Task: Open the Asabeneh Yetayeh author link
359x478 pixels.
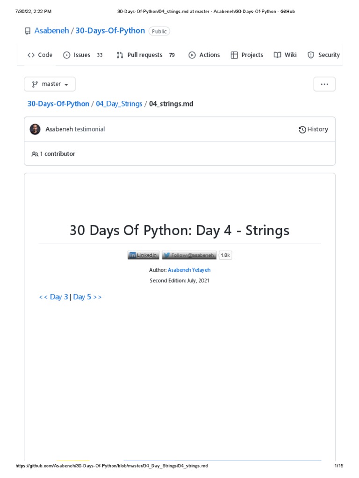Action: [x=186, y=270]
